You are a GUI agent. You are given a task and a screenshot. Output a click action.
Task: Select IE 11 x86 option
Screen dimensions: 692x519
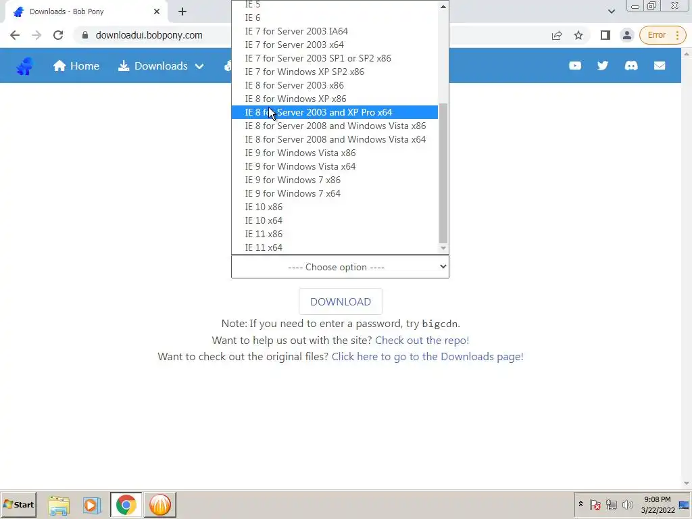[335, 234]
